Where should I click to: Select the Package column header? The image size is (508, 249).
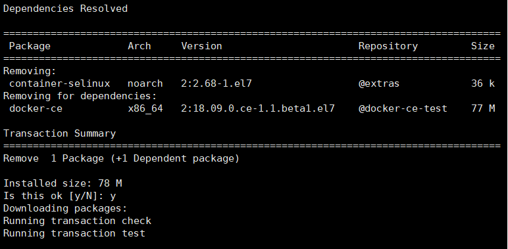pos(30,46)
